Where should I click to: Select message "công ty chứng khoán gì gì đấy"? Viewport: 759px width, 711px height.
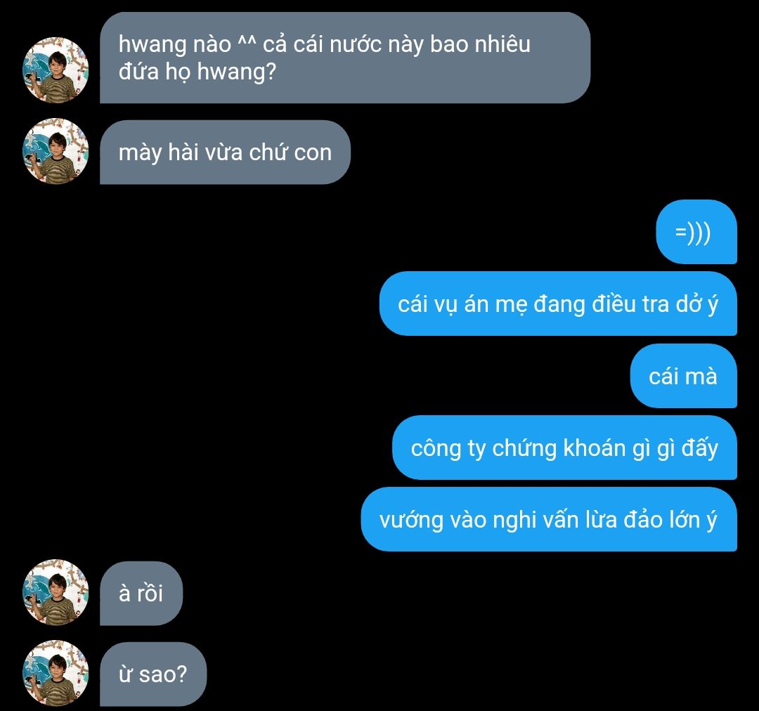(564, 448)
